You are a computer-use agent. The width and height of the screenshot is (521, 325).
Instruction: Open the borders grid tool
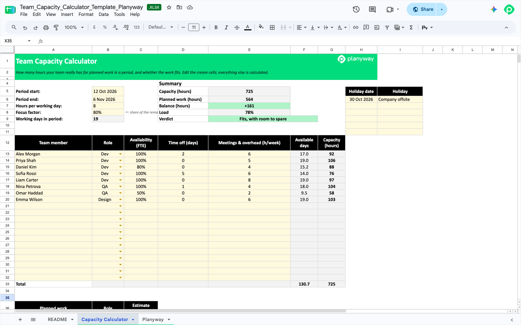pos(272,27)
